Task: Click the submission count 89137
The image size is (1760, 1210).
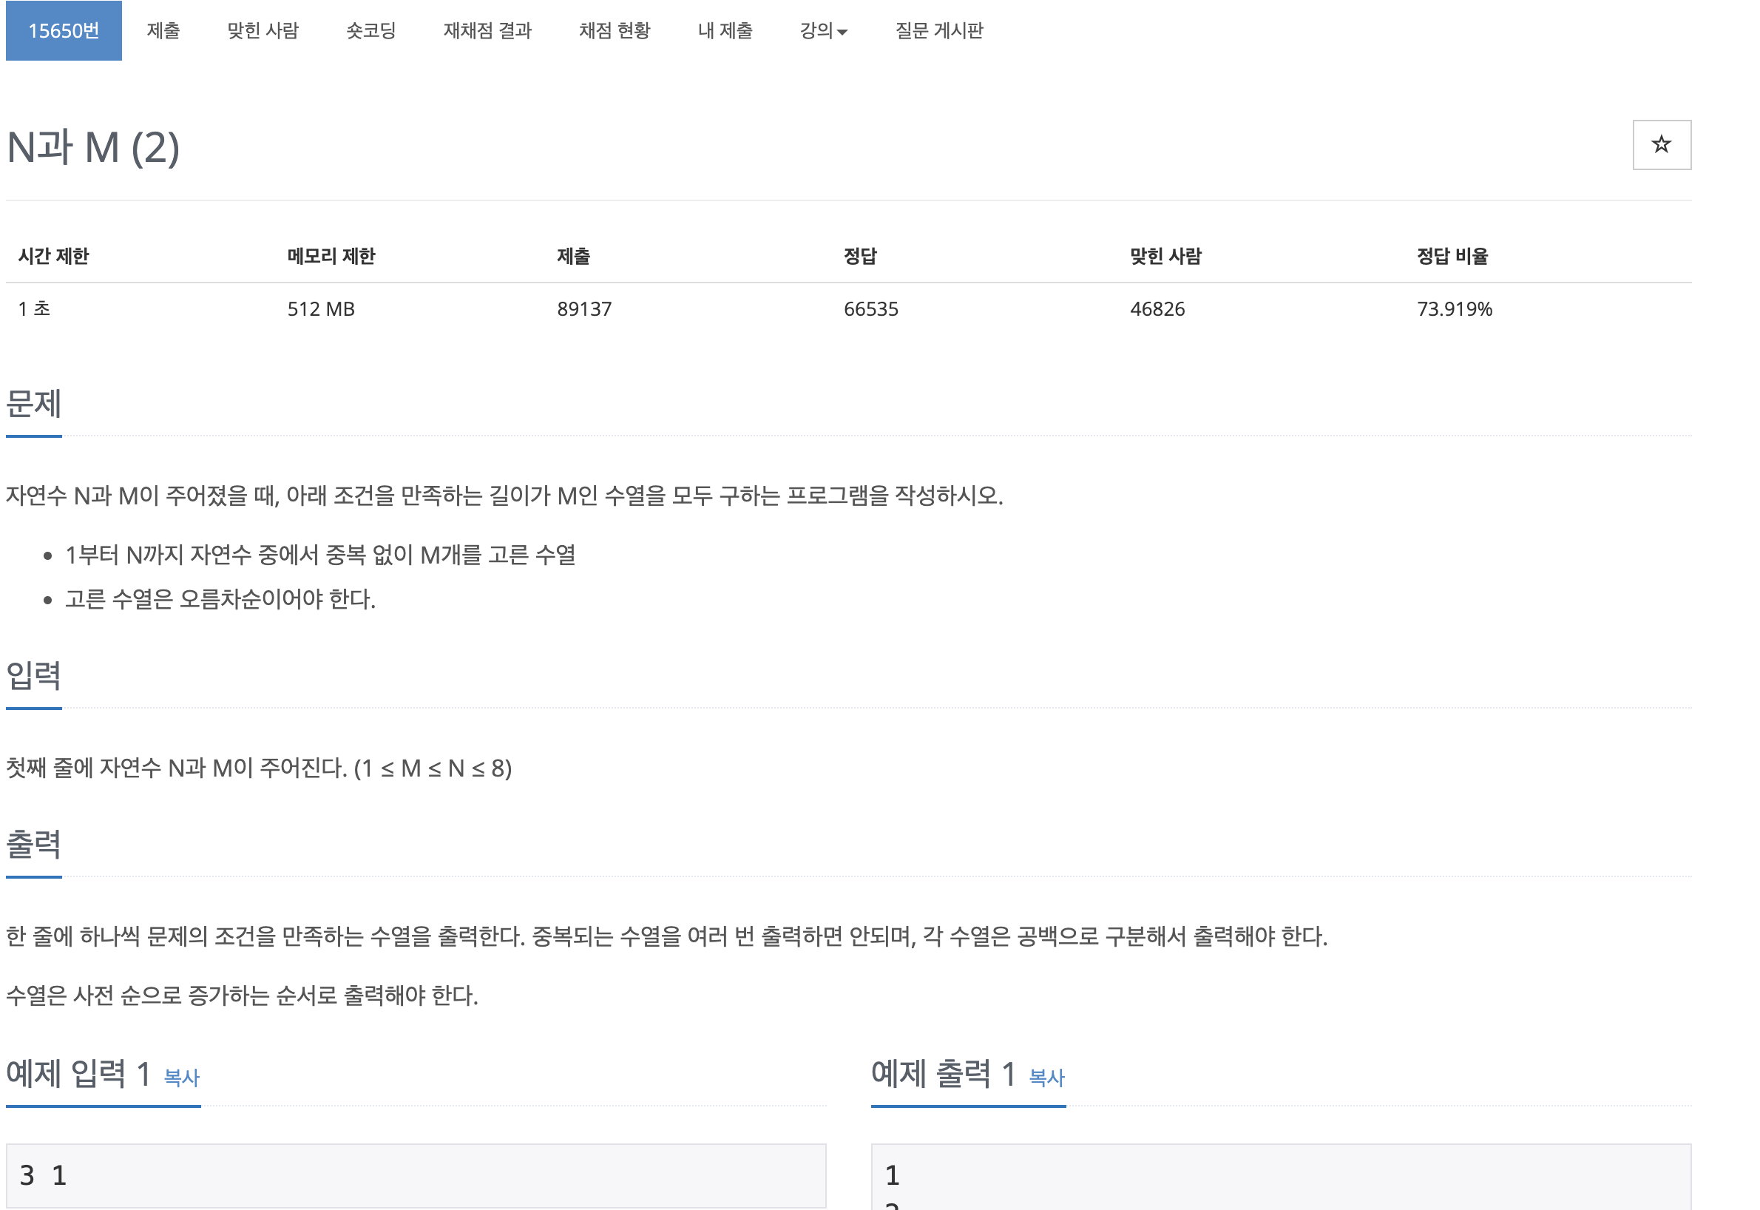Action: tap(583, 308)
